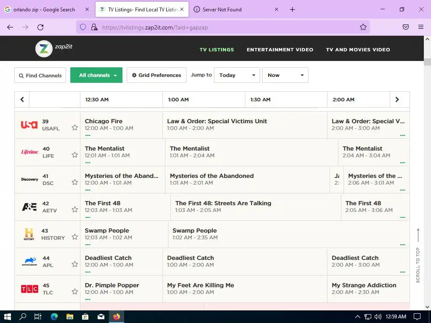Open TV LISTINGS navigation item
Image resolution: width=431 pixels, height=323 pixels.
point(217,50)
